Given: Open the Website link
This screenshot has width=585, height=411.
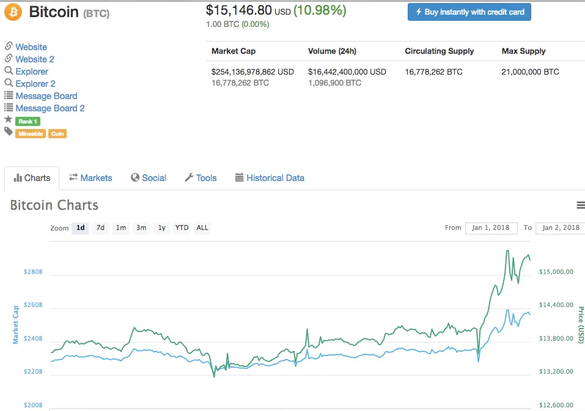Looking at the screenshot, I should pos(31,47).
